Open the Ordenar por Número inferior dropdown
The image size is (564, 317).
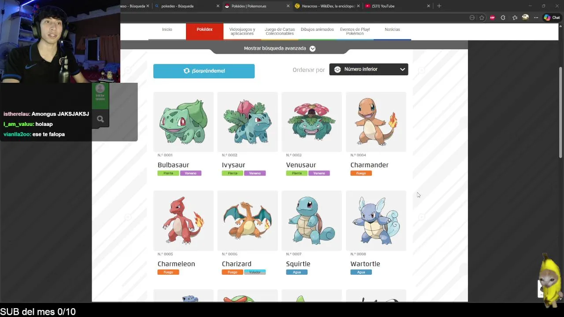click(x=368, y=69)
